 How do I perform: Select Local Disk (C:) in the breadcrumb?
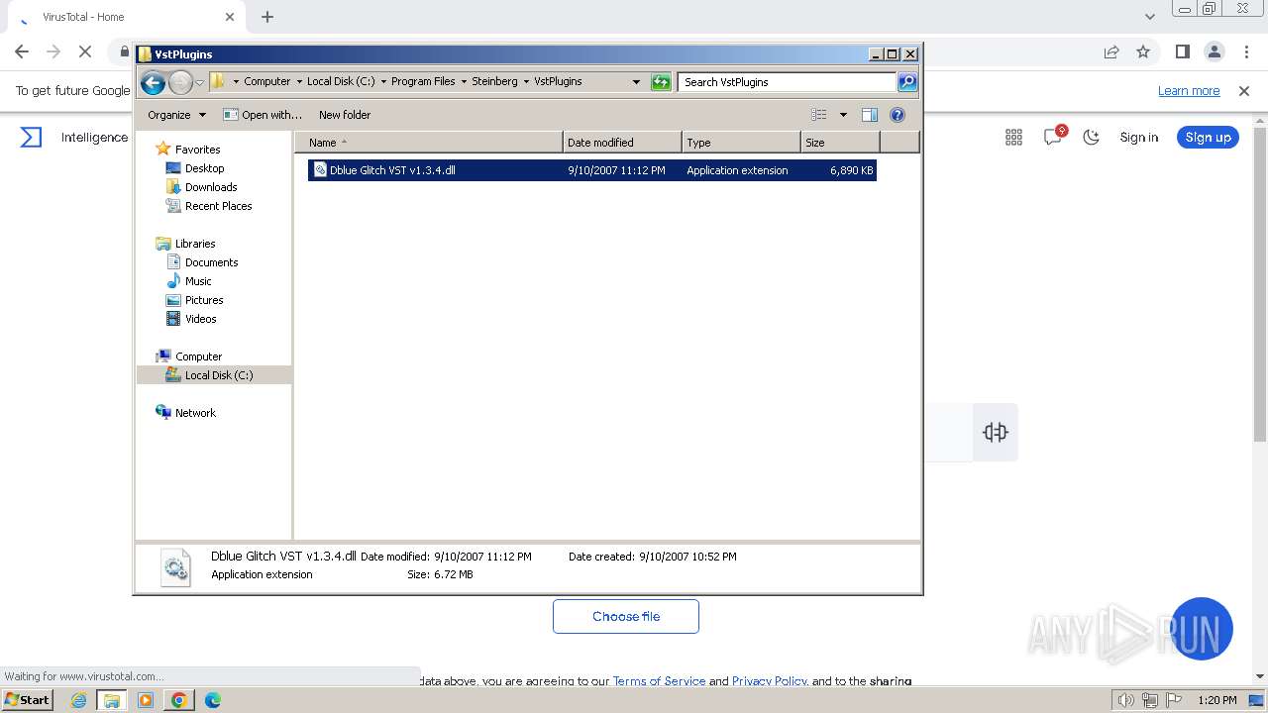(x=341, y=81)
